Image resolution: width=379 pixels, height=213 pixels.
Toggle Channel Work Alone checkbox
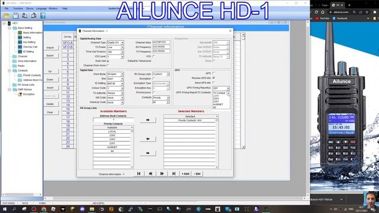pyautogui.click(x=108, y=66)
